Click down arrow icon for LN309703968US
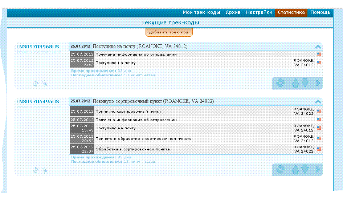This screenshot has width=343, height=198. point(305,83)
